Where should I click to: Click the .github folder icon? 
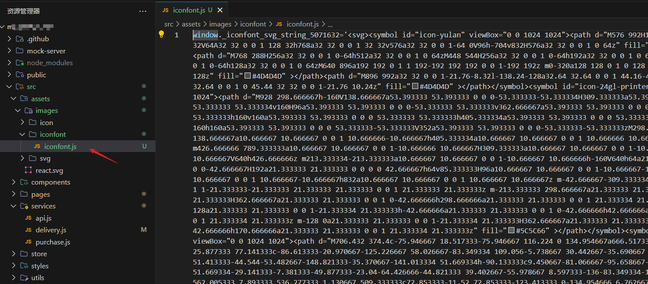point(20,39)
